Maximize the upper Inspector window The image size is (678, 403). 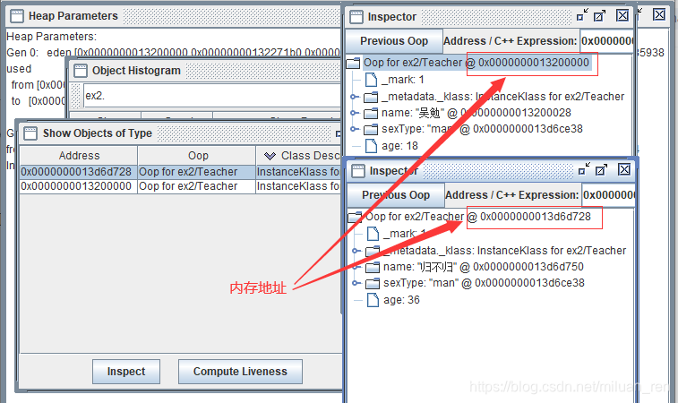pos(600,15)
